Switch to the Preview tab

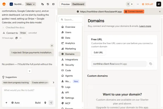[x=65, y=4]
